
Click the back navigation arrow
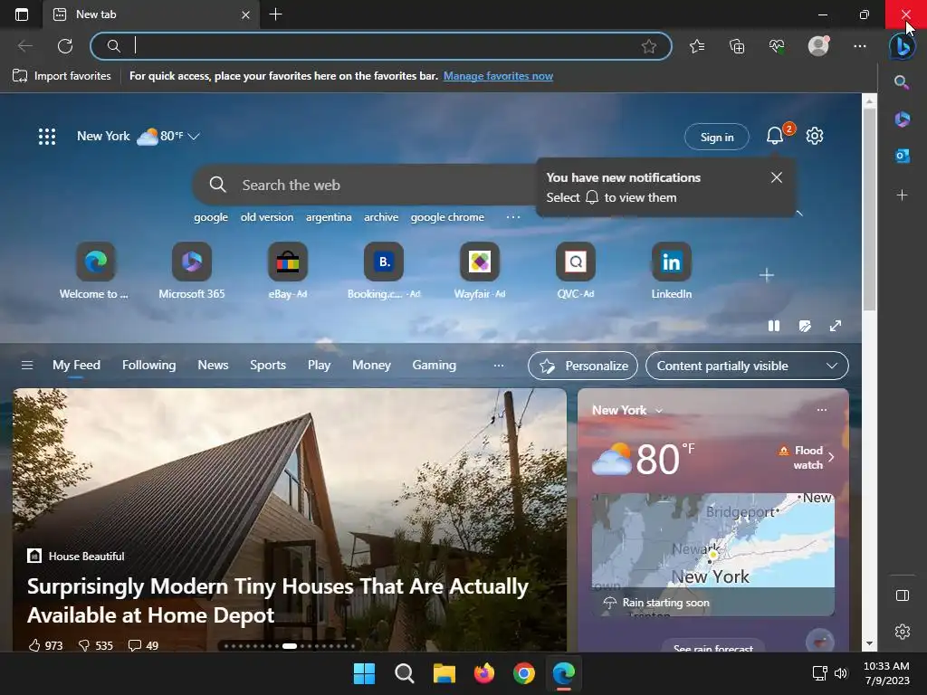[24, 46]
